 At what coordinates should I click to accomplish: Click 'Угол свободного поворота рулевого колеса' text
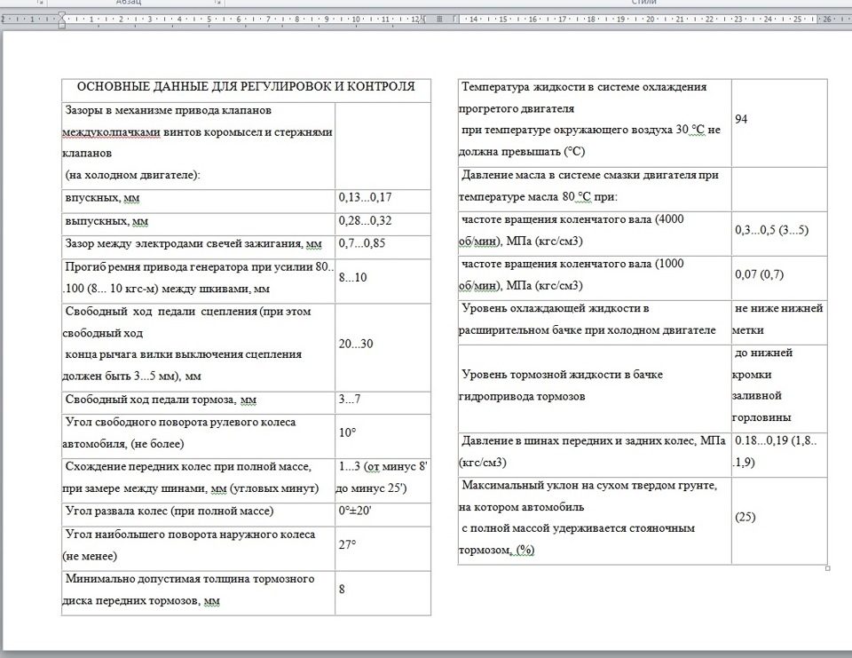coord(180,423)
